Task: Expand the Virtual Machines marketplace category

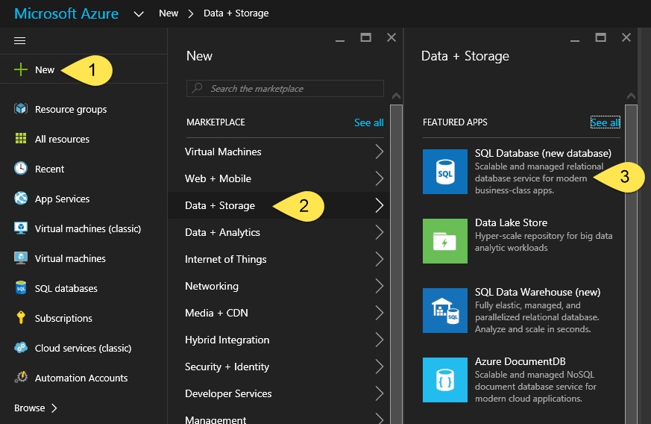Action: point(283,152)
